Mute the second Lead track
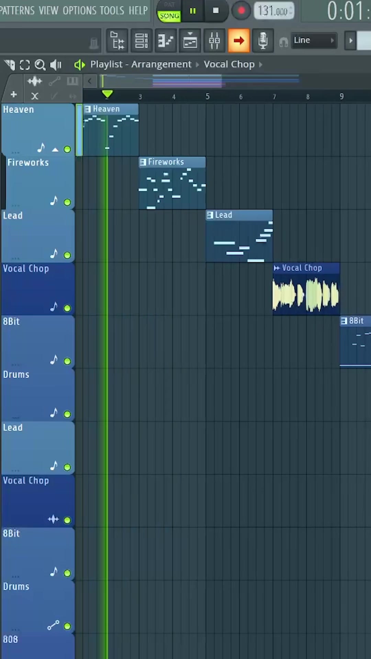 (67, 467)
